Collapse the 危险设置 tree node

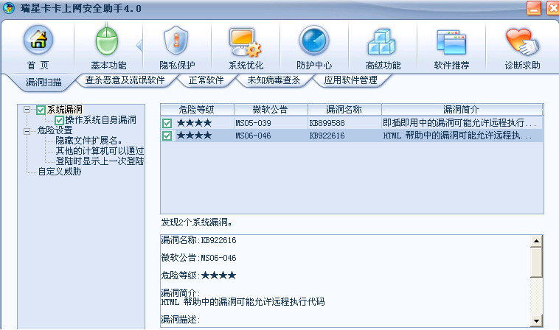pyautogui.click(x=27, y=131)
